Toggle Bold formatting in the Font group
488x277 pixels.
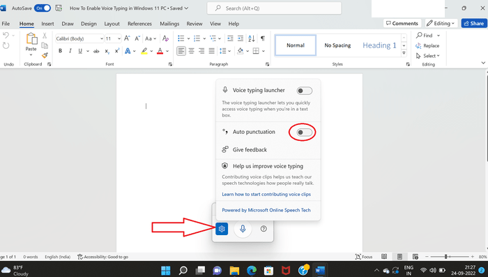click(60, 51)
